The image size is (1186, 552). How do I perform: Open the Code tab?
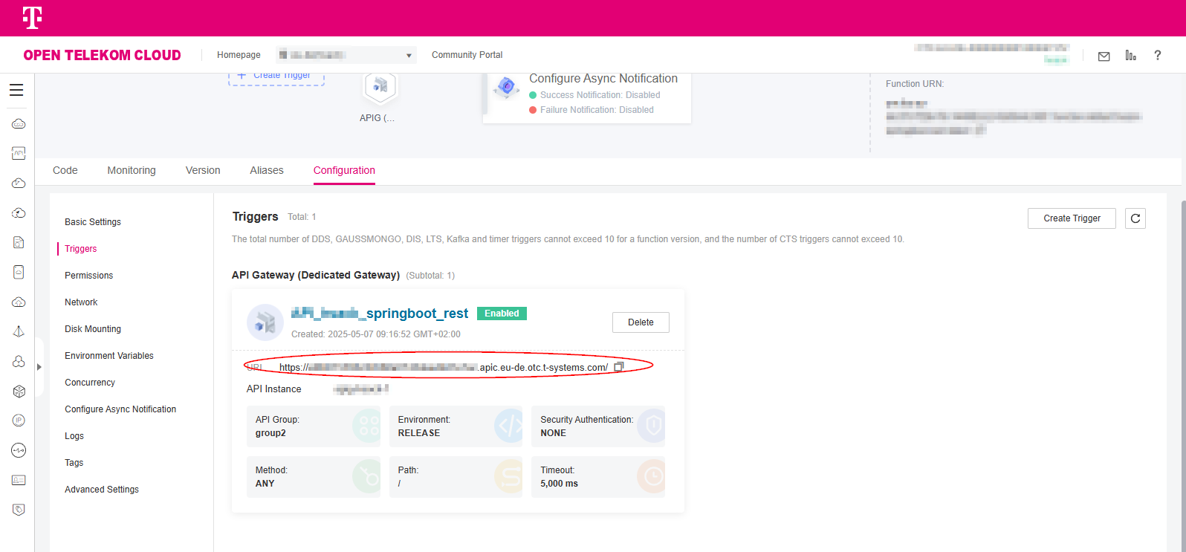[65, 170]
